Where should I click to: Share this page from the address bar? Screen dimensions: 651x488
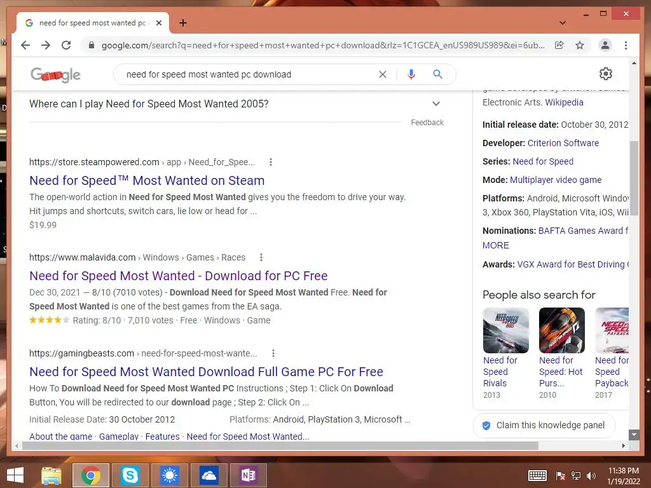(559, 45)
